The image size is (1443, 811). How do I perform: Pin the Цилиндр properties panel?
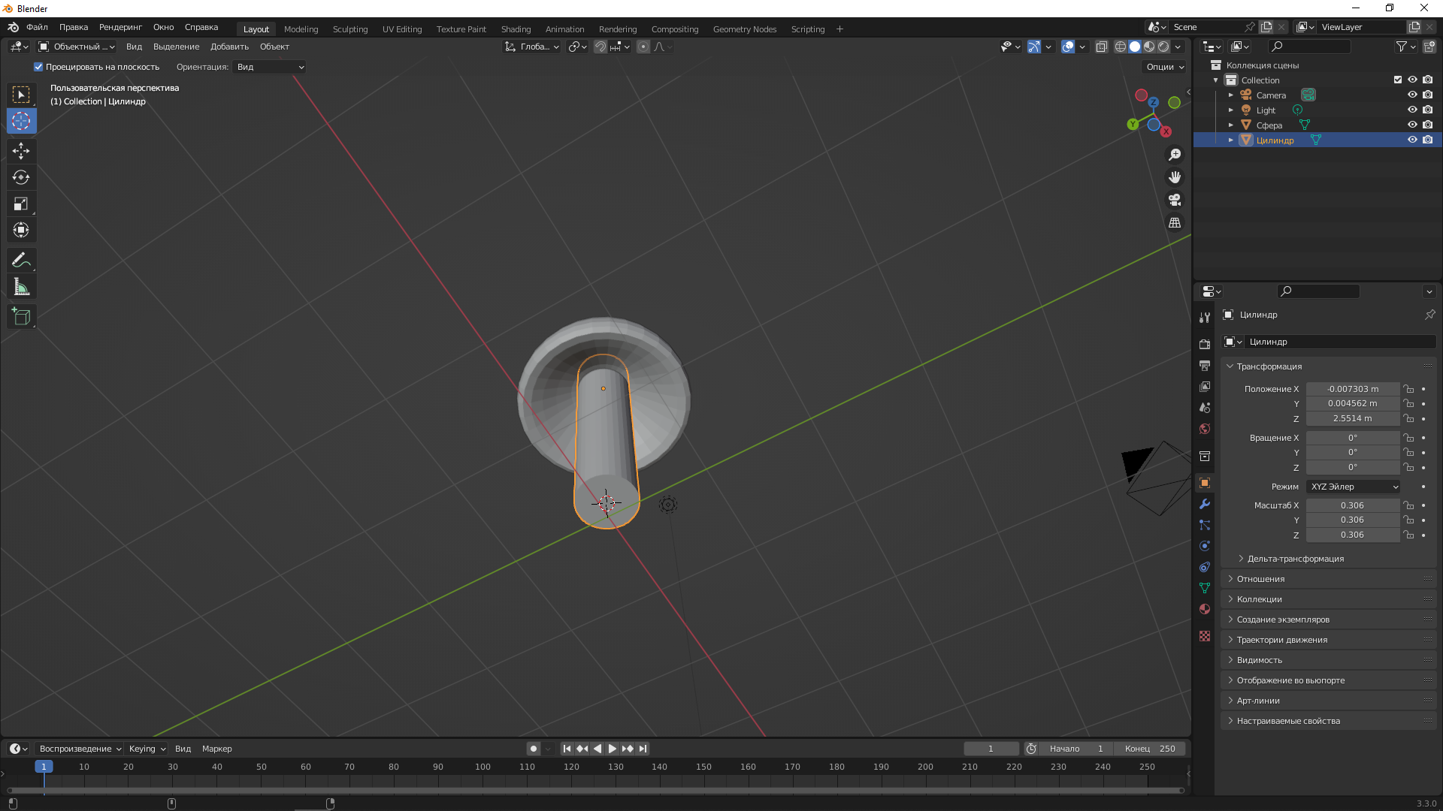[1429, 315]
